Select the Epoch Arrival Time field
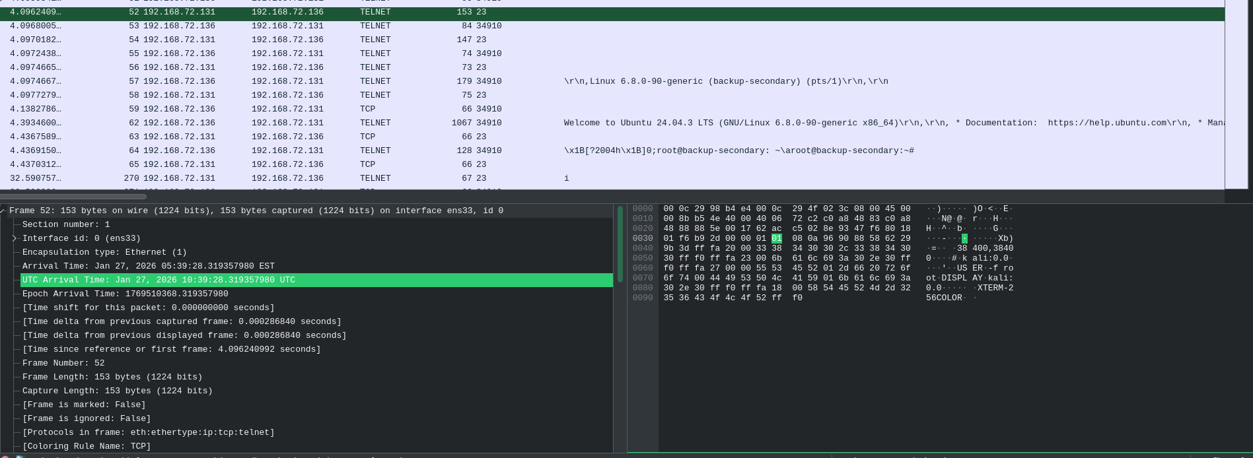The image size is (1253, 458). 316,294
